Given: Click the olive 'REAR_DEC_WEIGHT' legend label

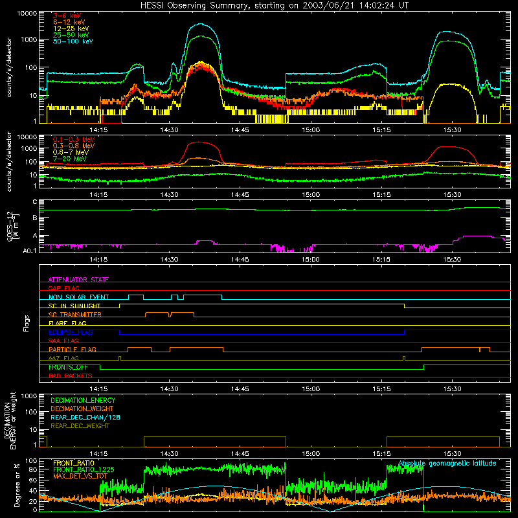Looking at the screenshot, I should pos(80,426).
